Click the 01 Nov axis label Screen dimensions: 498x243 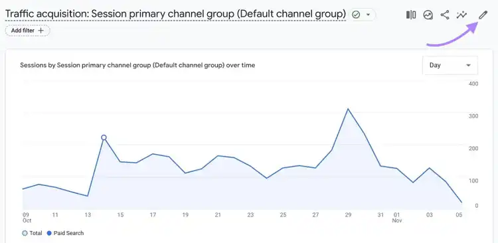click(397, 218)
